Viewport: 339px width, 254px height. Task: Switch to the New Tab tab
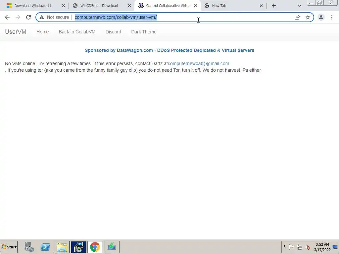click(x=233, y=6)
